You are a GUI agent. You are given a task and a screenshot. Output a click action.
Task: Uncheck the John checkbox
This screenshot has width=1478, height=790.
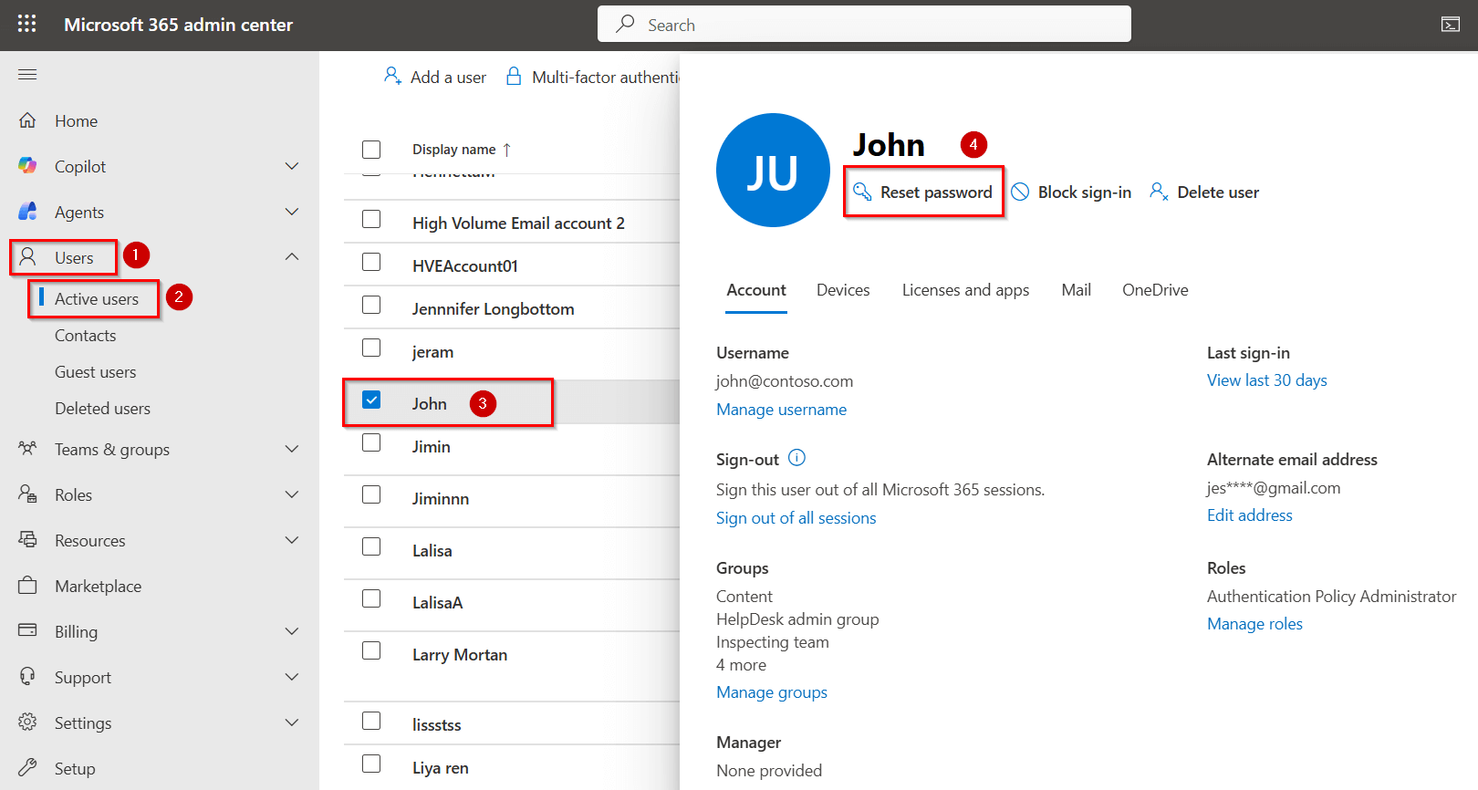click(x=371, y=400)
